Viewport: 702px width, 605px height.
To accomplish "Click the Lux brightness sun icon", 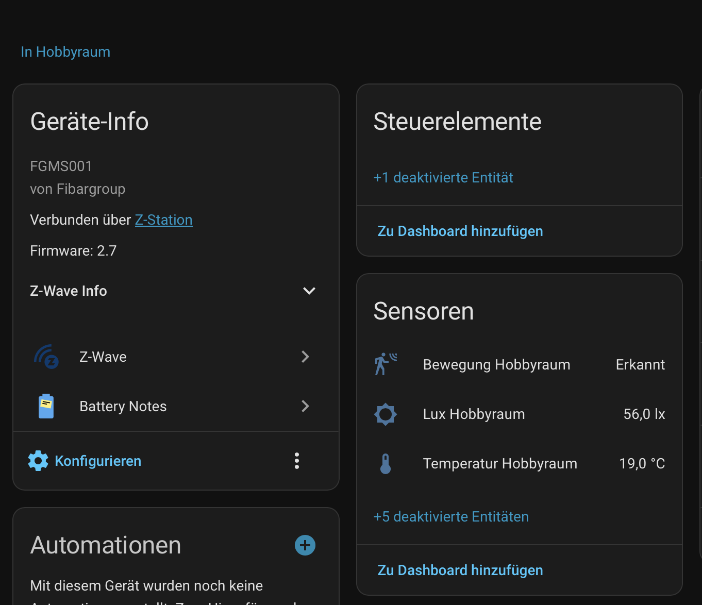I will point(386,414).
